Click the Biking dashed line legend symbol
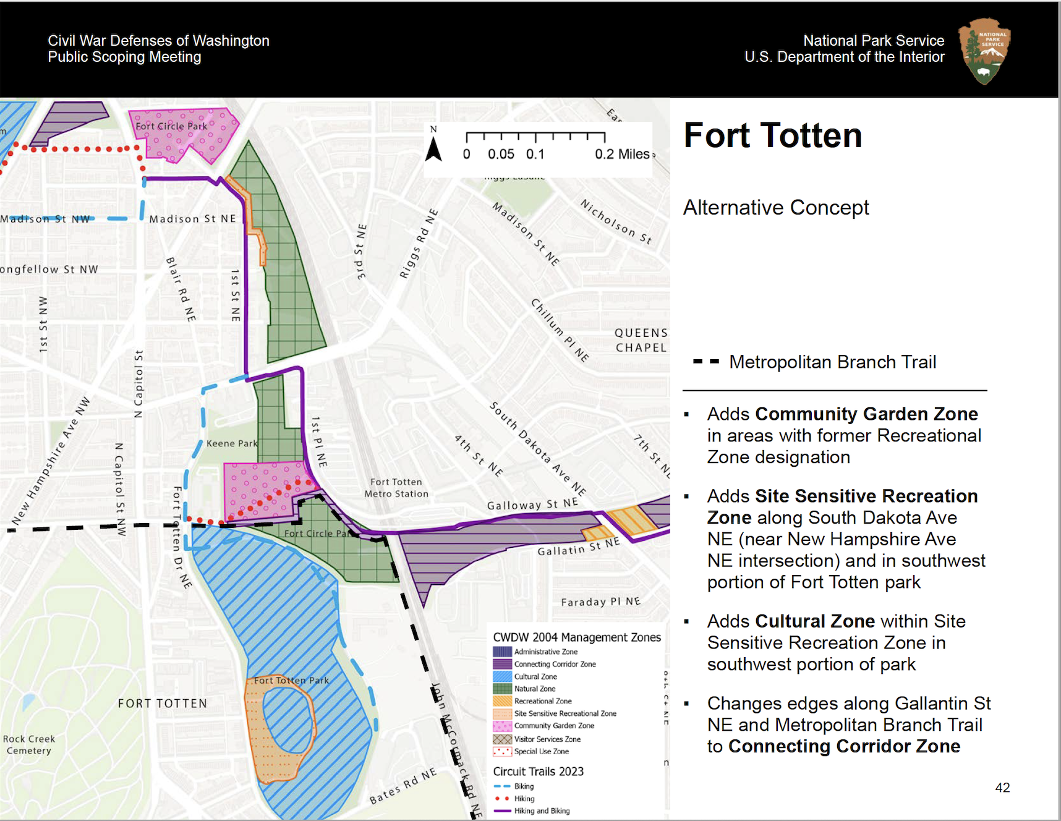Image resolution: width=1061 pixels, height=821 pixels. click(502, 786)
